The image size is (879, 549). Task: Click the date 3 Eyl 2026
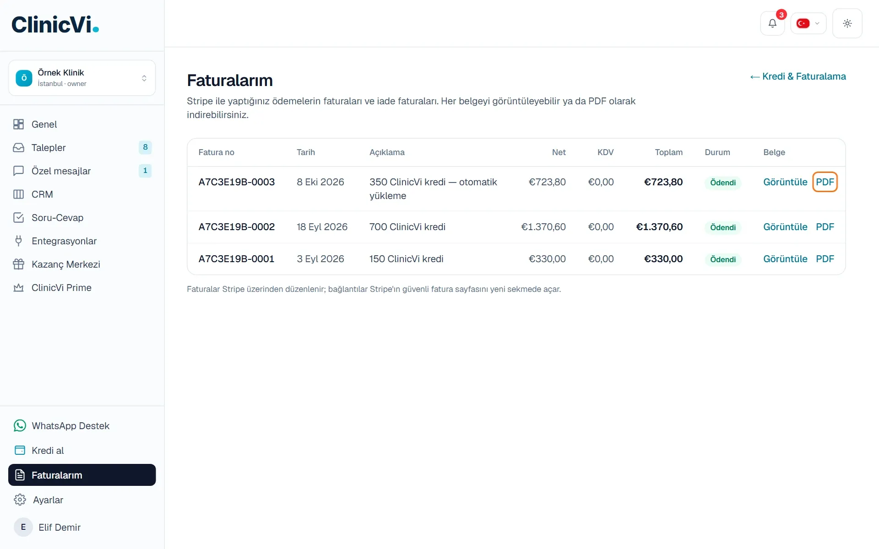point(320,259)
